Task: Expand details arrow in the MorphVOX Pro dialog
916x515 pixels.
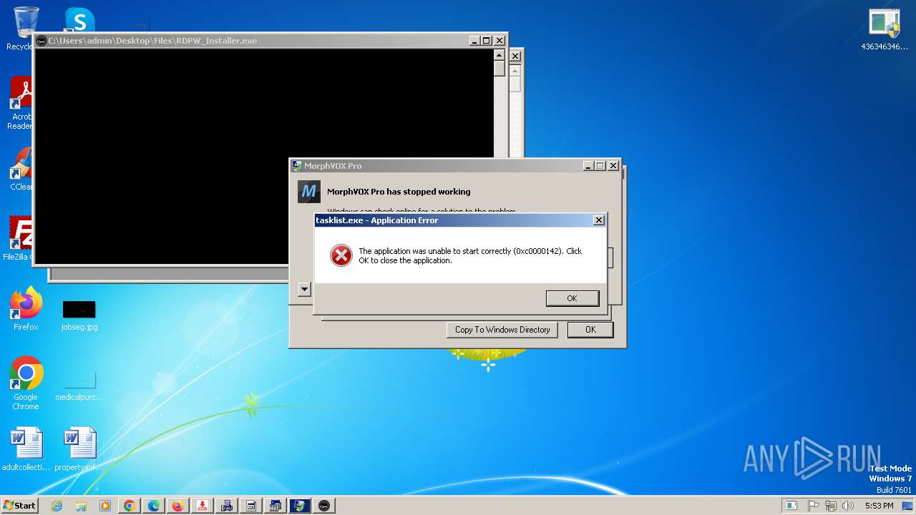Action: click(304, 290)
